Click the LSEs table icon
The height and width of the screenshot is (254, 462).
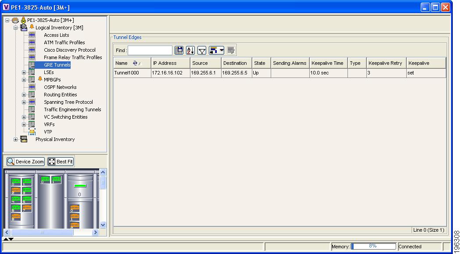point(32,72)
